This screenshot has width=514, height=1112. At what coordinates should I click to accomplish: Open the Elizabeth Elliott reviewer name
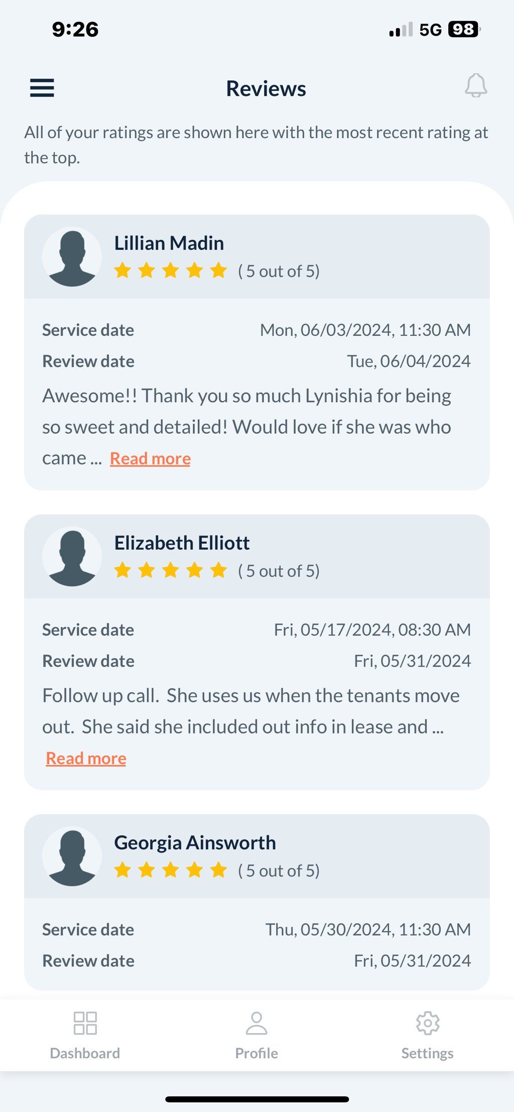tap(182, 543)
